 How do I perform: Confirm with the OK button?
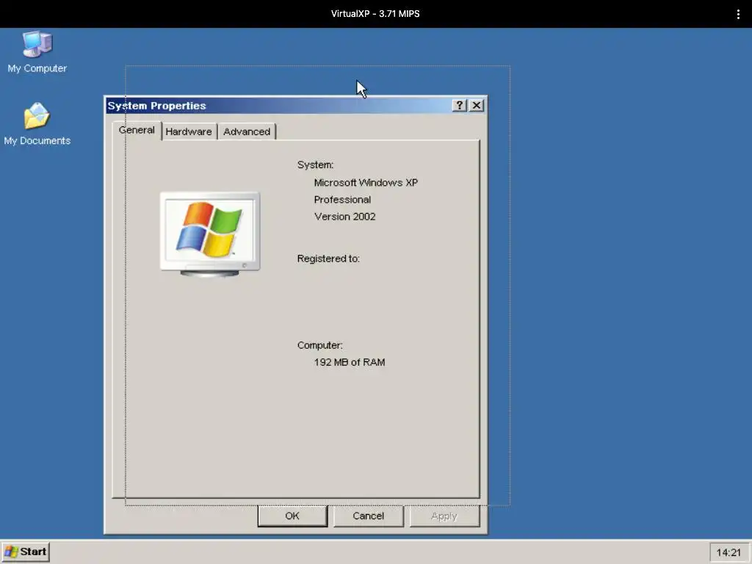pyautogui.click(x=292, y=516)
